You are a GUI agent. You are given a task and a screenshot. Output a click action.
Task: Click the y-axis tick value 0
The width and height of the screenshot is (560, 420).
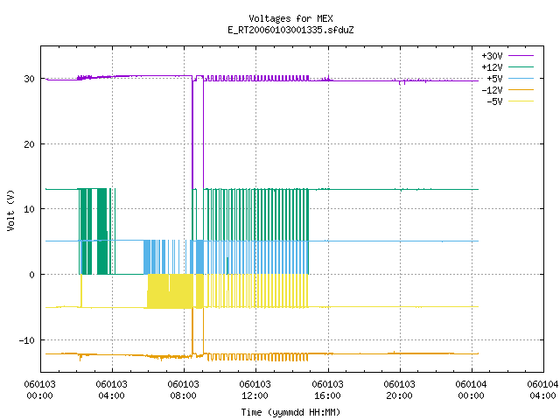32,275
